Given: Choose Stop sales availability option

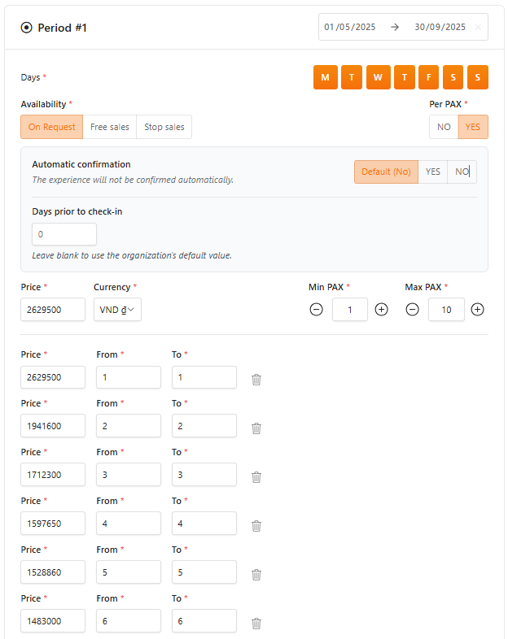Looking at the screenshot, I should pos(164,127).
